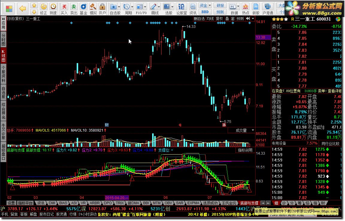Click the green 卖出 sell icon
Image resolution: width=345 pixels, height=221 pixels.
point(74,9)
